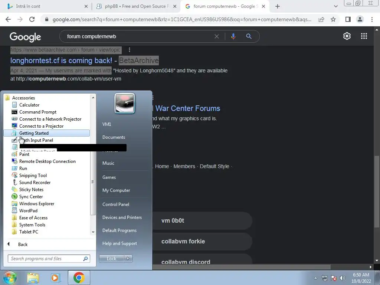
Task: Open a new browser tab
Action: (278, 6)
